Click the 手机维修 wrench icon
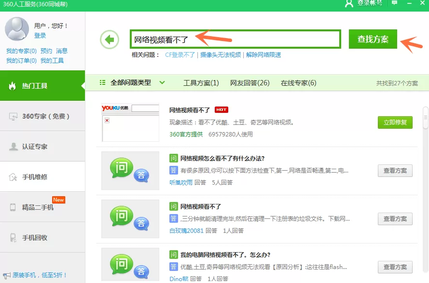429x283 pixels. [13, 177]
